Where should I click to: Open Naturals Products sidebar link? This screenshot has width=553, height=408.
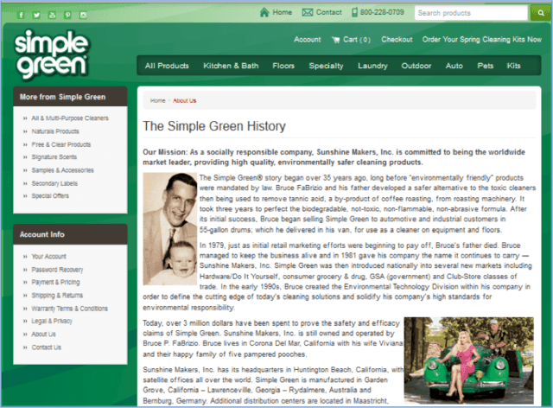pyautogui.click(x=55, y=131)
